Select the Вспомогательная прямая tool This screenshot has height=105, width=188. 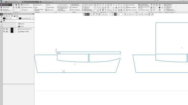point(38,10)
